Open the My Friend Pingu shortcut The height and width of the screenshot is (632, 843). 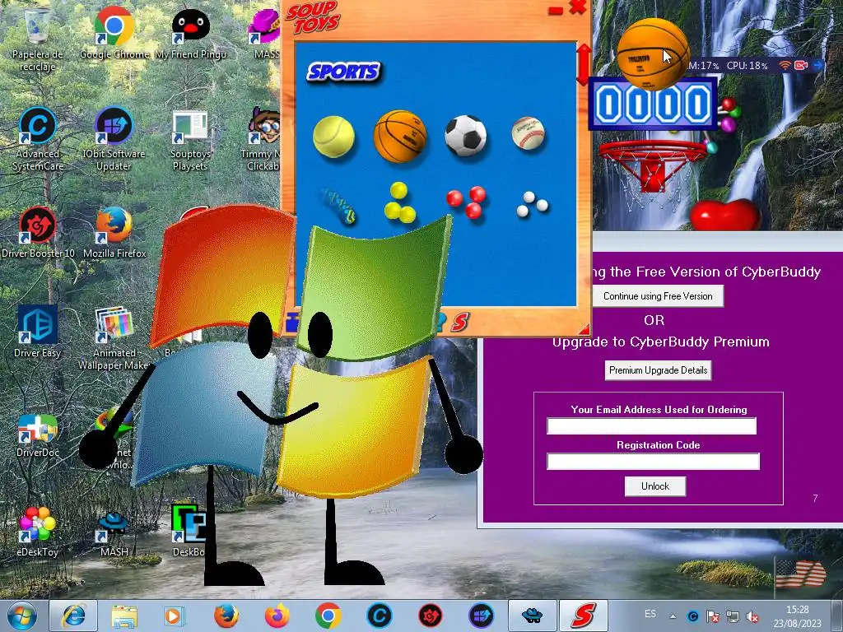pos(190,33)
